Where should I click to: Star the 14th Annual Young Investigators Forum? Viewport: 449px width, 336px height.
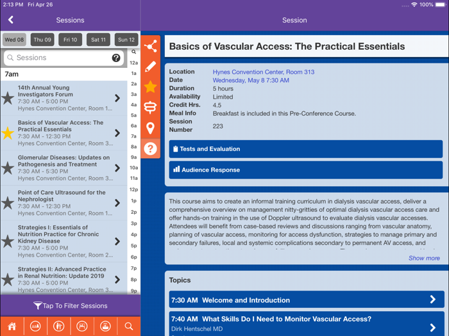tap(8, 99)
